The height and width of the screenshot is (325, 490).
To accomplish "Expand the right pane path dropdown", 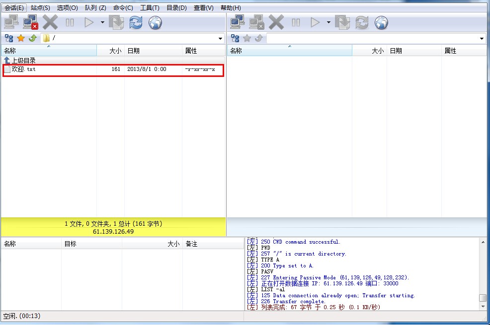I will point(482,39).
